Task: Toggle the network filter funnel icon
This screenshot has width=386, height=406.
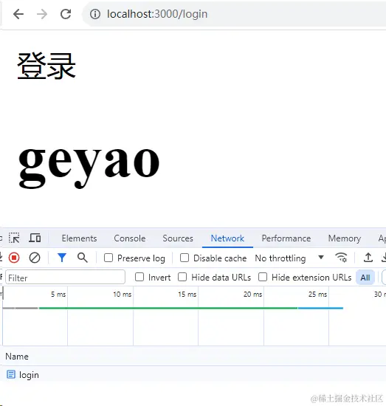Action: pyautogui.click(x=62, y=258)
